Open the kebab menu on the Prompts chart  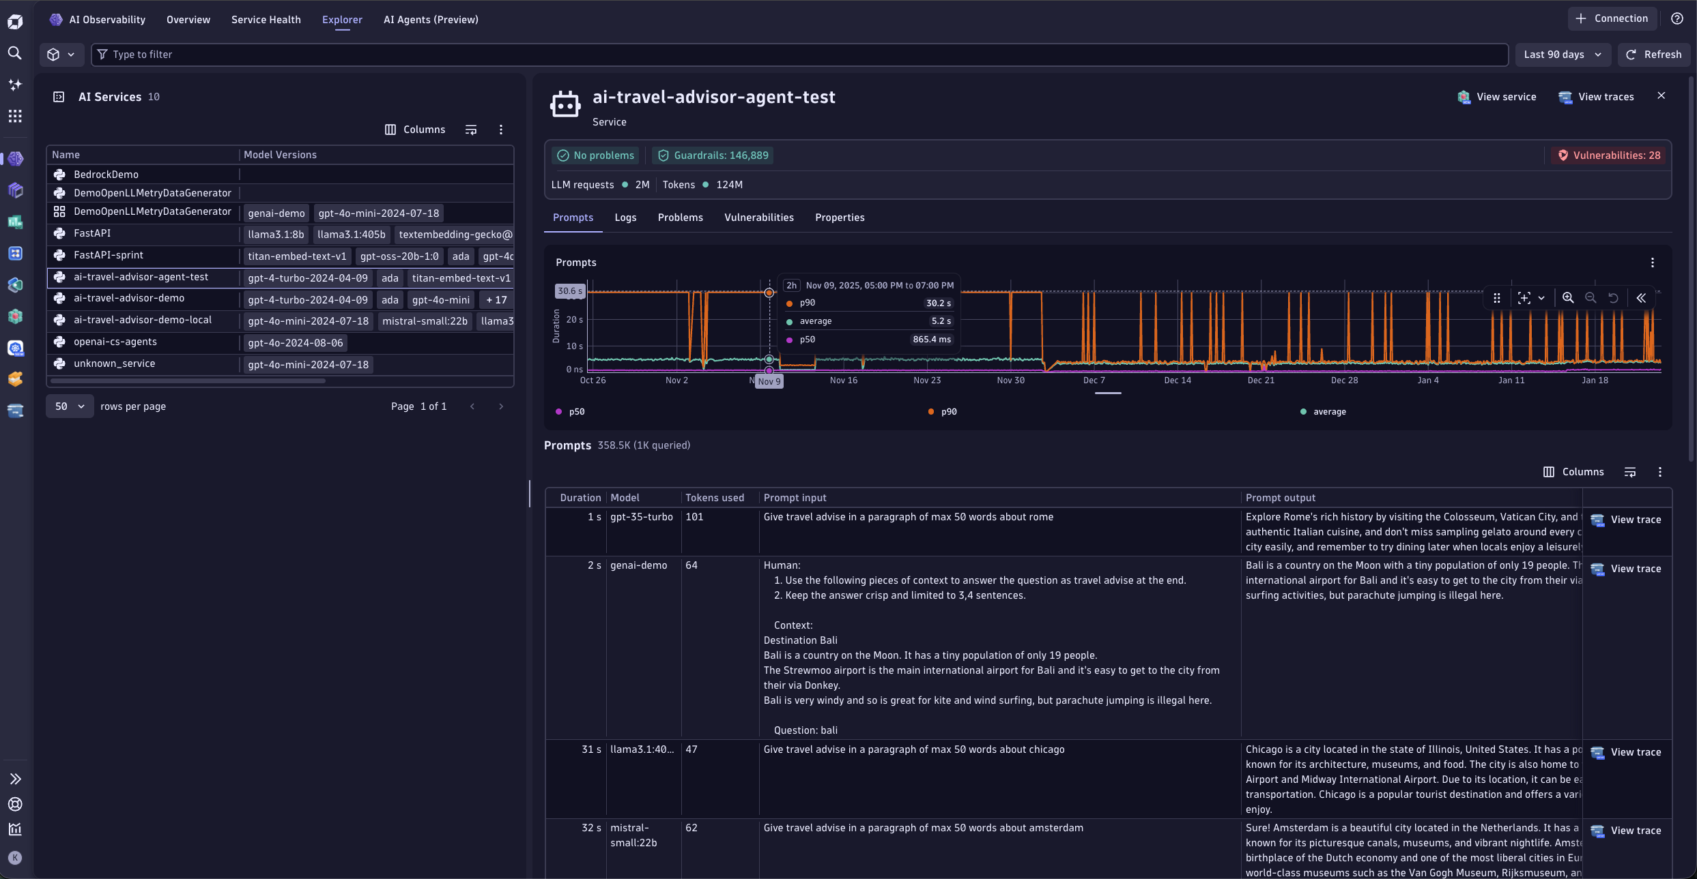pyautogui.click(x=1653, y=262)
